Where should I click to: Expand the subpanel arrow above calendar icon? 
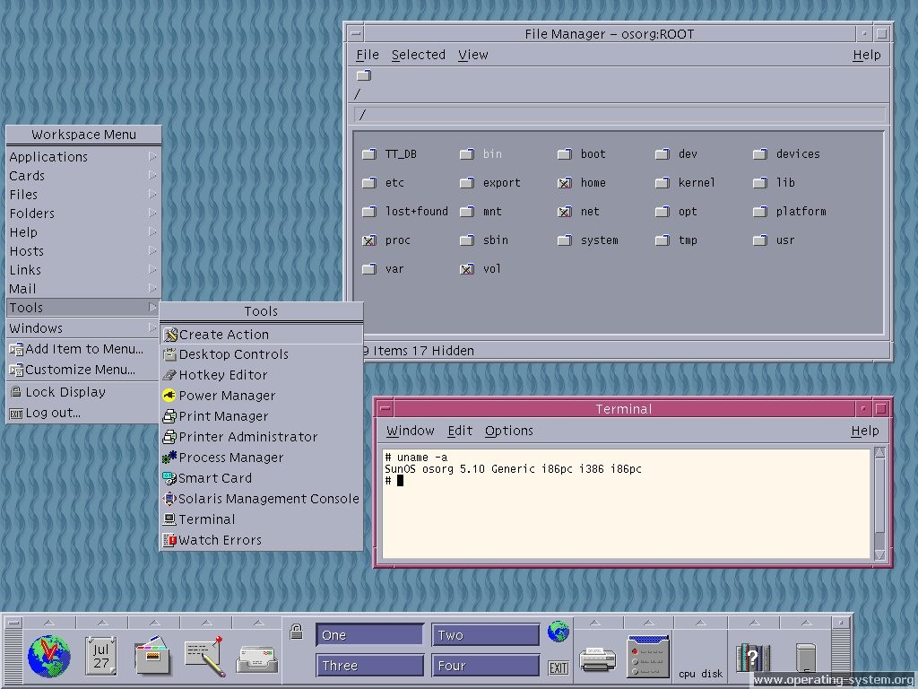100,622
